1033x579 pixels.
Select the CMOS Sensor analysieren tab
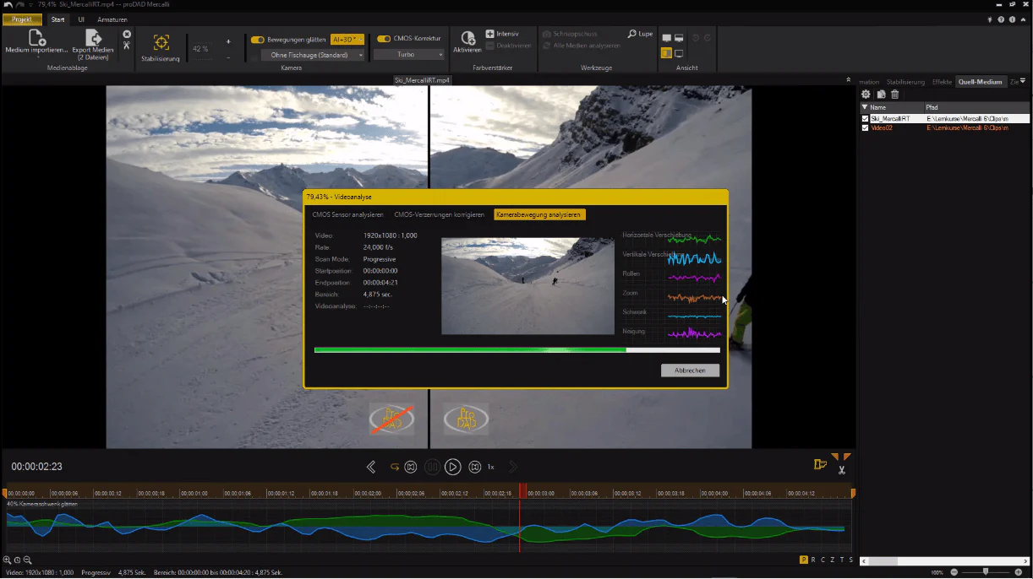347,214
